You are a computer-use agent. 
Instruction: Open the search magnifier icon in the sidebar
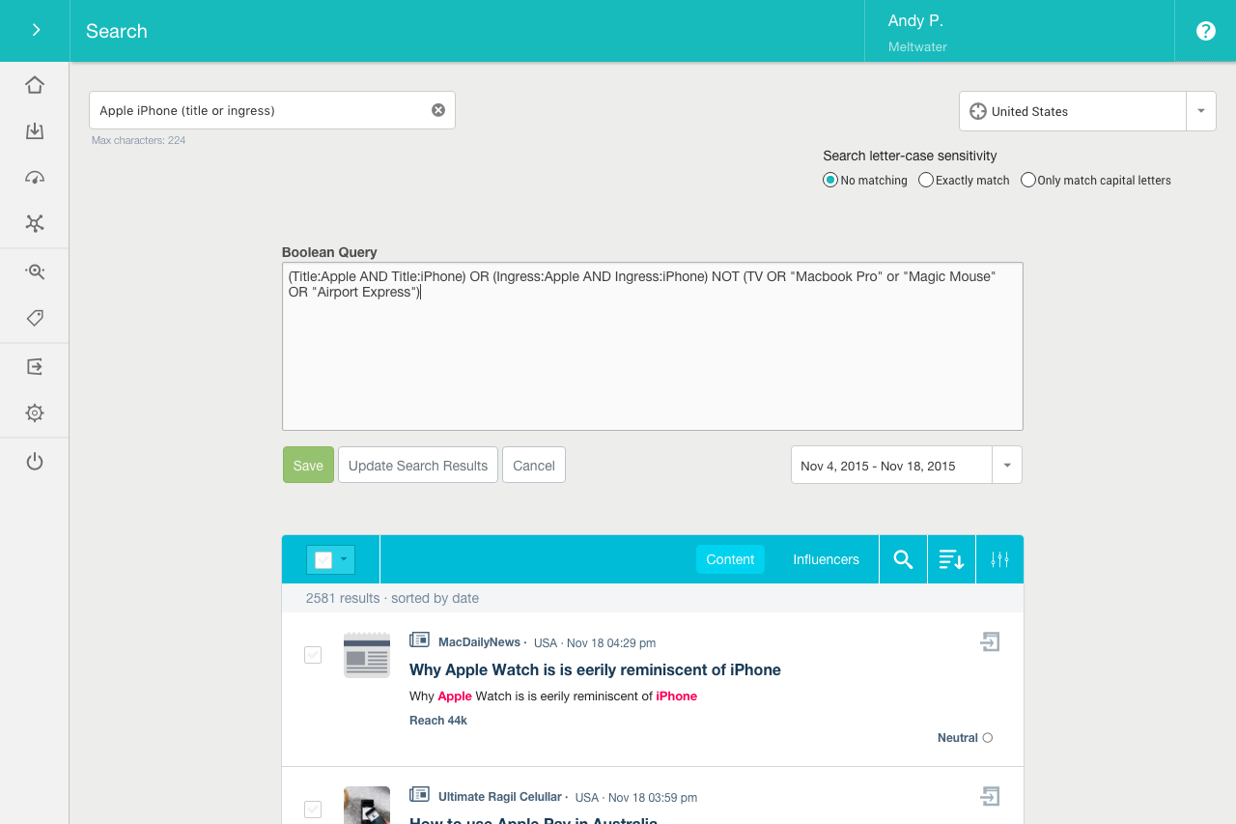pyautogui.click(x=35, y=271)
